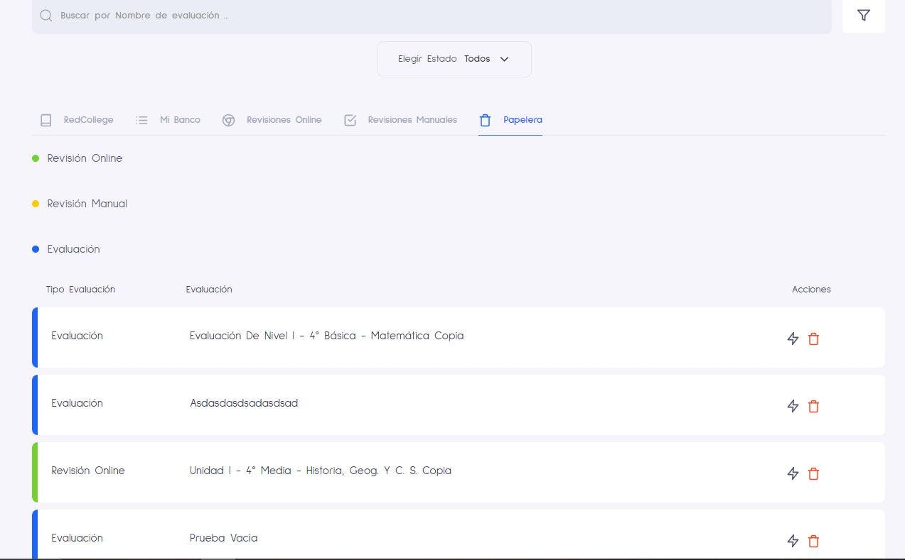The width and height of the screenshot is (905, 560).
Task: Click the Prueba Vacia row title
Action: pyautogui.click(x=223, y=538)
